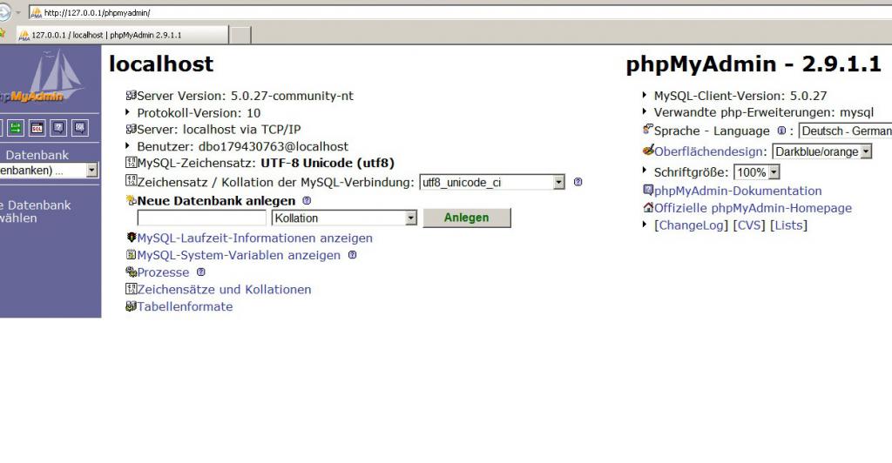
Task: Open the Prozesse link
Action: tap(163, 272)
